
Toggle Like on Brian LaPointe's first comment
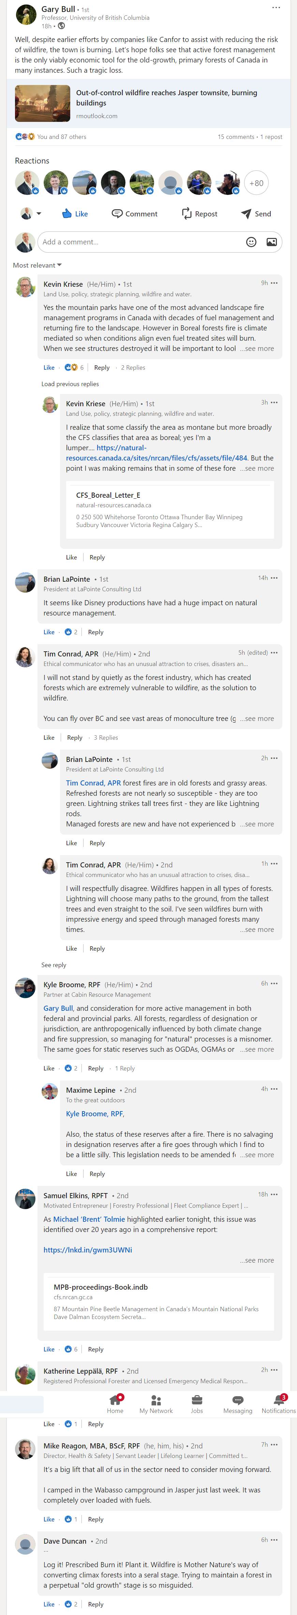coord(49,632)
